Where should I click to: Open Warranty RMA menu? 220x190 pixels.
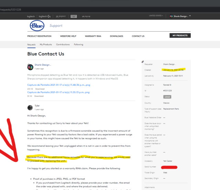(x=93, y=36)
